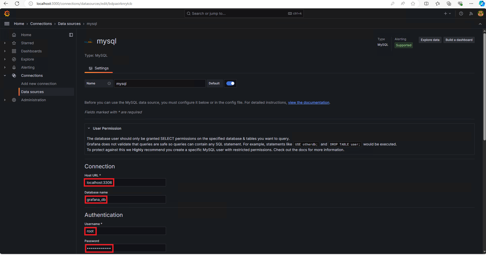This screenshot has height=255, width=486.
Task: Expand the Administration section chevron
Action: [x=5, y=100]
